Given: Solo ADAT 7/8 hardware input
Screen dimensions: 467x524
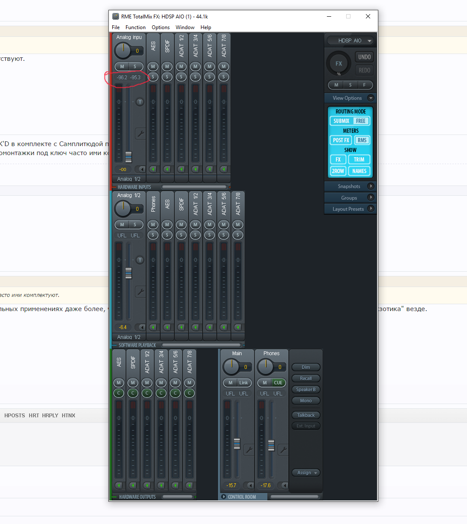Looking at the screenshot, I should point(224,77).
